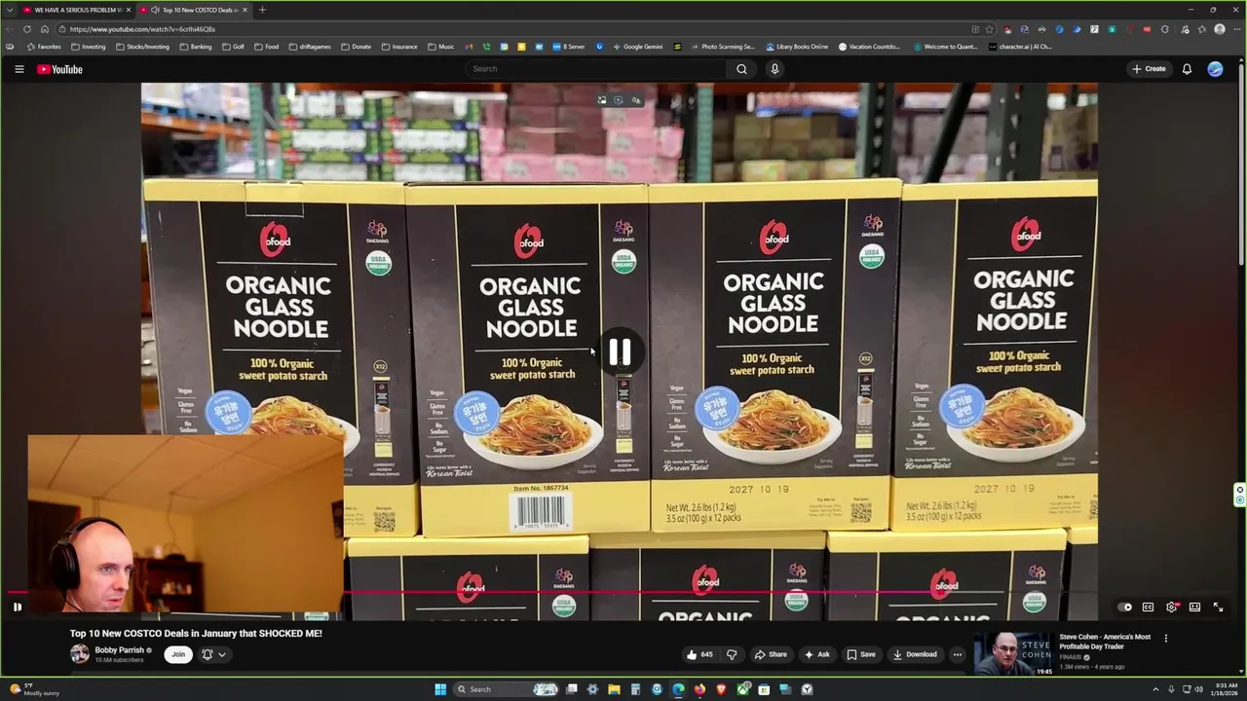Open the Library Books Online bookmark

(x=797, y=47)
